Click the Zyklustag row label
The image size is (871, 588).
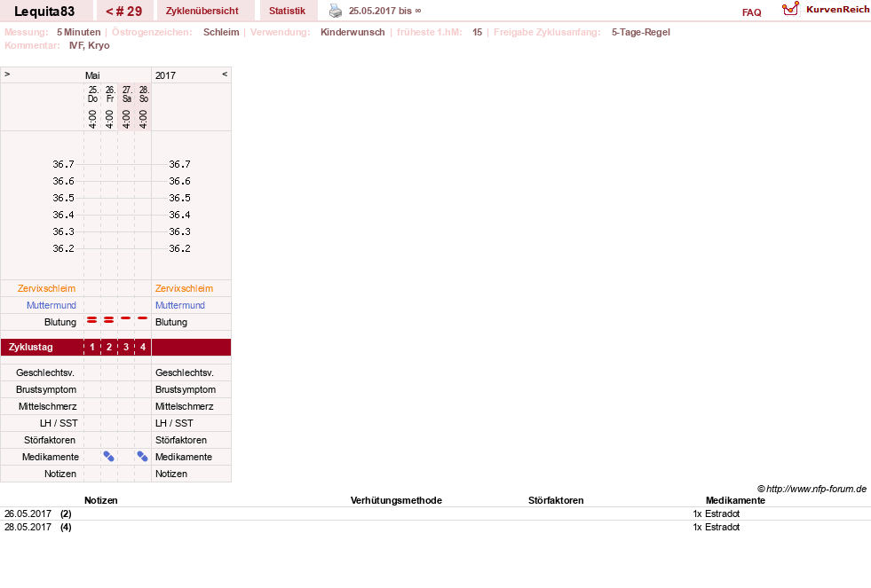tap(30, 348)
